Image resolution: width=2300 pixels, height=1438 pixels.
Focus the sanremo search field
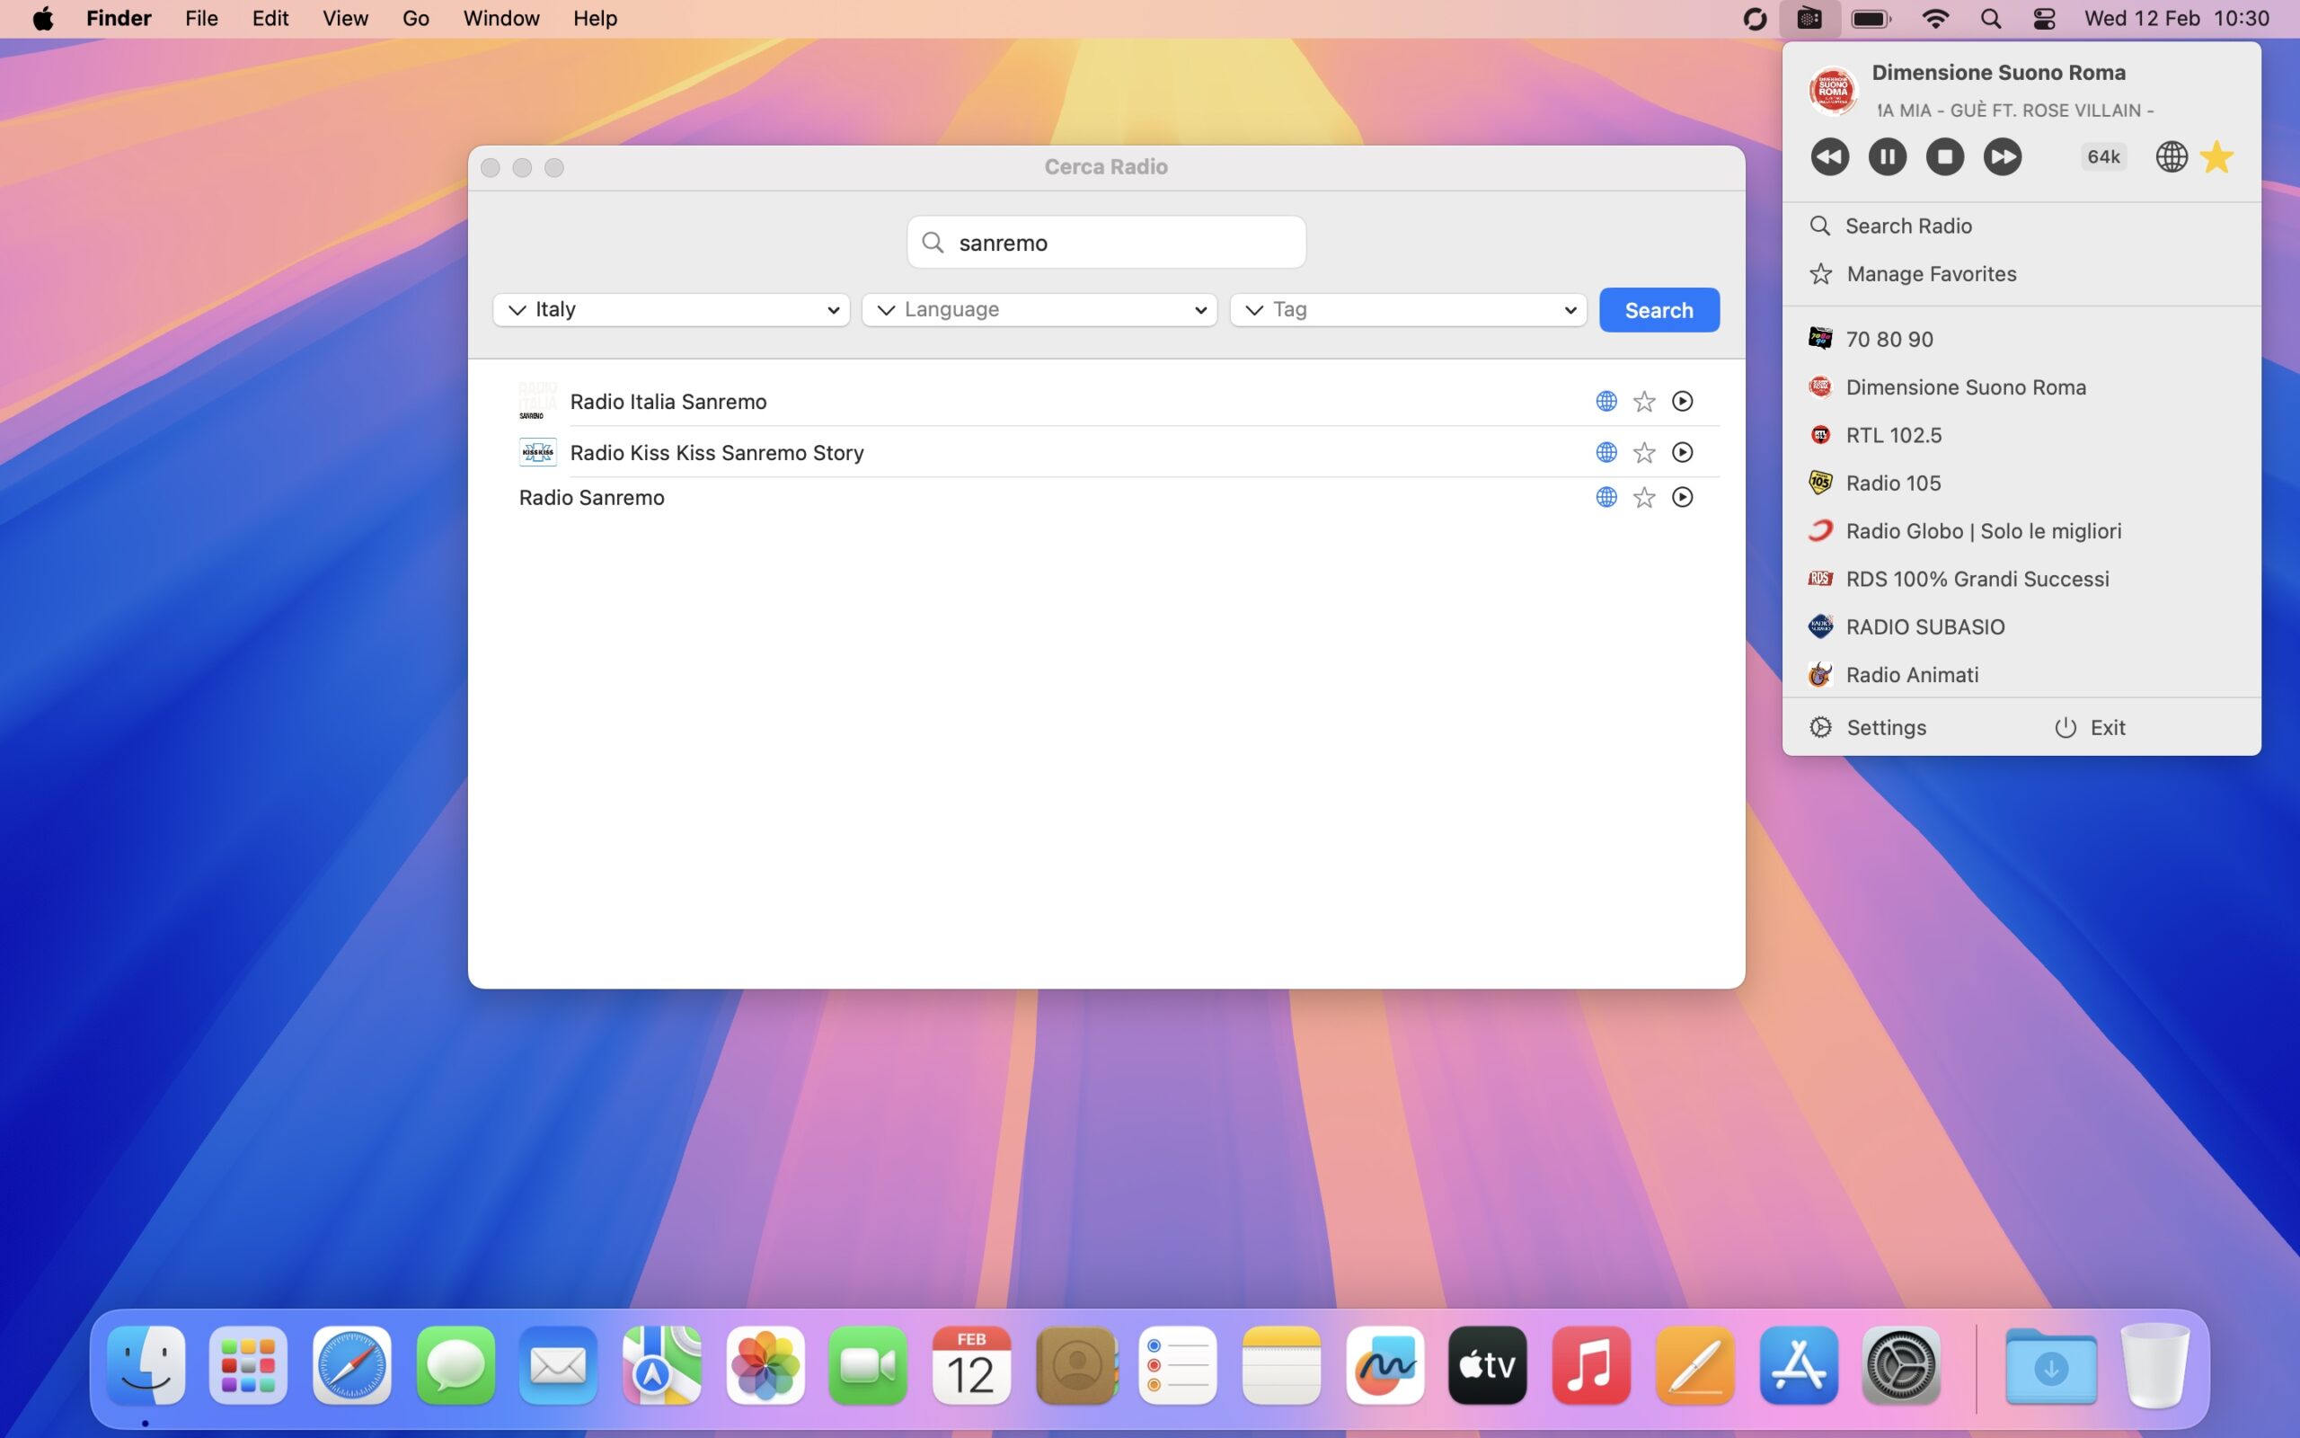1106,243
